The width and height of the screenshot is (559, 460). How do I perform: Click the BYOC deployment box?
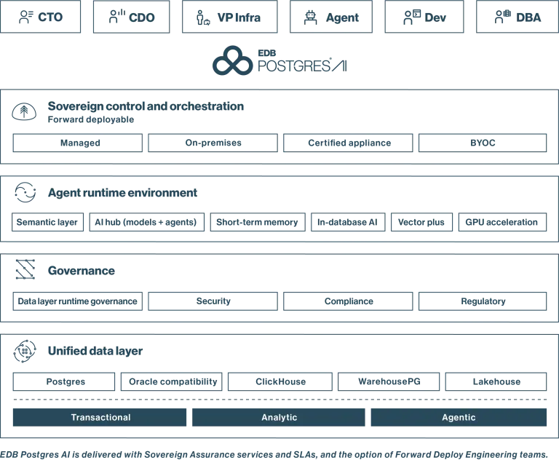coord(483,143)
